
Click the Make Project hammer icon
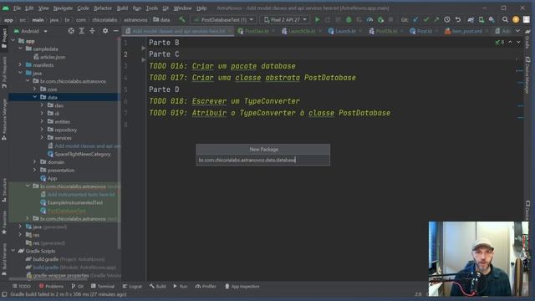pos(182,20)
